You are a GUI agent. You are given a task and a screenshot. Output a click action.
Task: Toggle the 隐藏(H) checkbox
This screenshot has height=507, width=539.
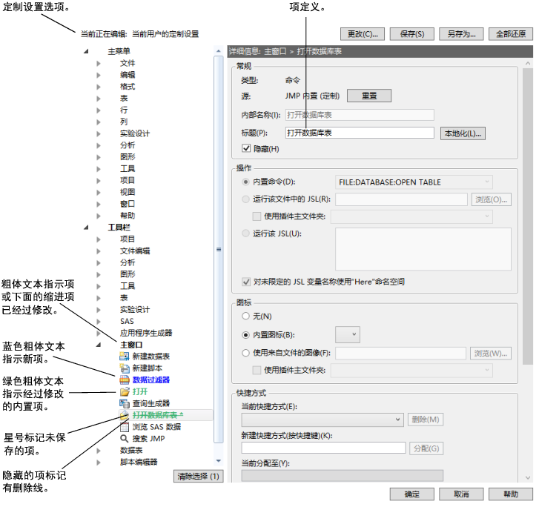(x=246, y=148)
